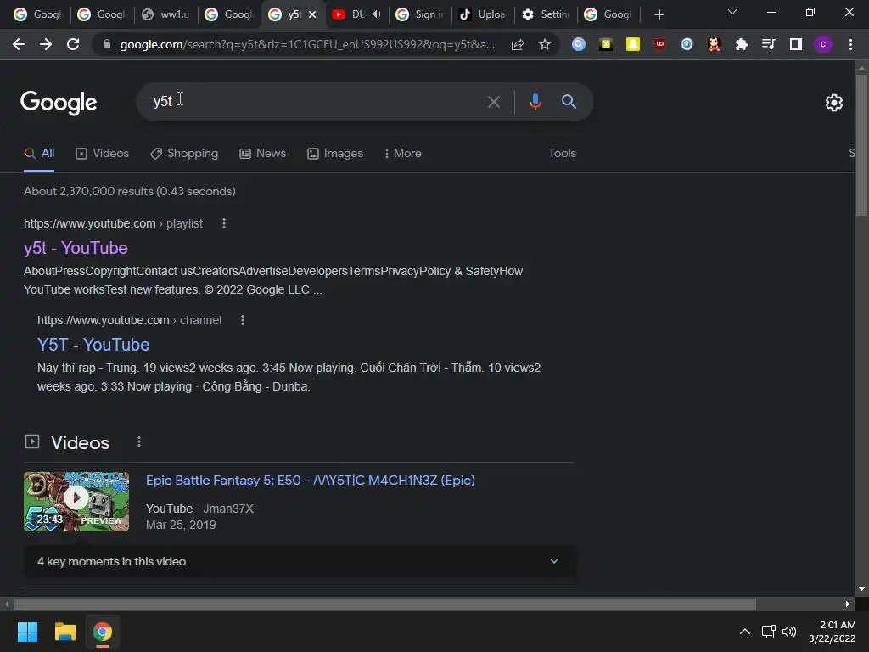This screenshot has width=869, height=652.
Task: Close the y5t search tab
Action: tap(312, 15)
